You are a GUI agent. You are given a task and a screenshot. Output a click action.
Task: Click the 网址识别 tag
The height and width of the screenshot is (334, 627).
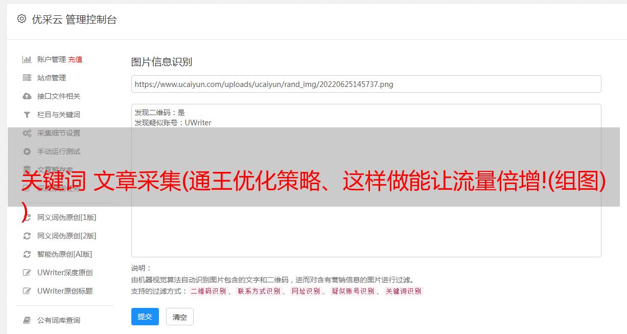pos(306,291)
